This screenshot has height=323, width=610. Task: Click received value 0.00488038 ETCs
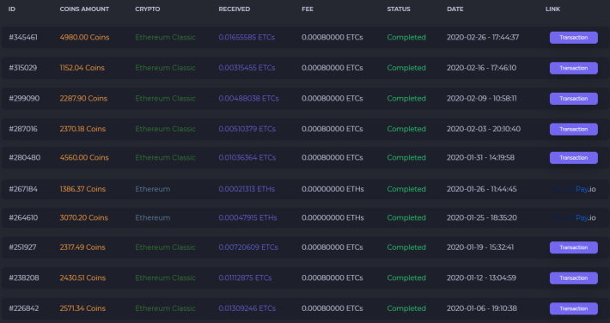[x=248, y=99]
